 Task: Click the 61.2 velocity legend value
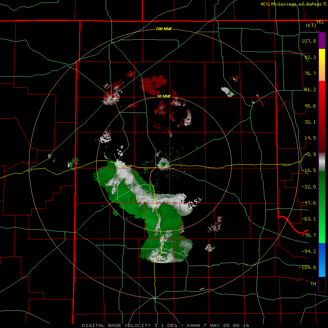[310, 90]
